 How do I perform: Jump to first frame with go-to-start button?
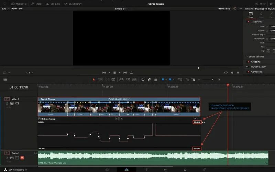click(x=104, y=73)
